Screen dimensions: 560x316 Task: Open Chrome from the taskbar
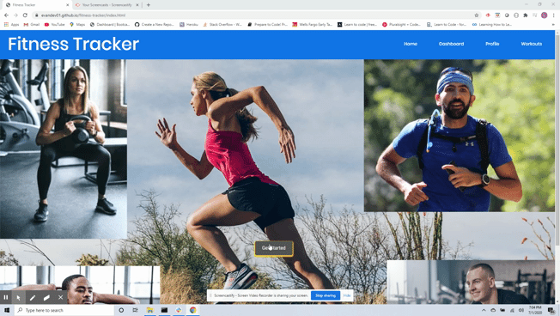click(193, 310)
